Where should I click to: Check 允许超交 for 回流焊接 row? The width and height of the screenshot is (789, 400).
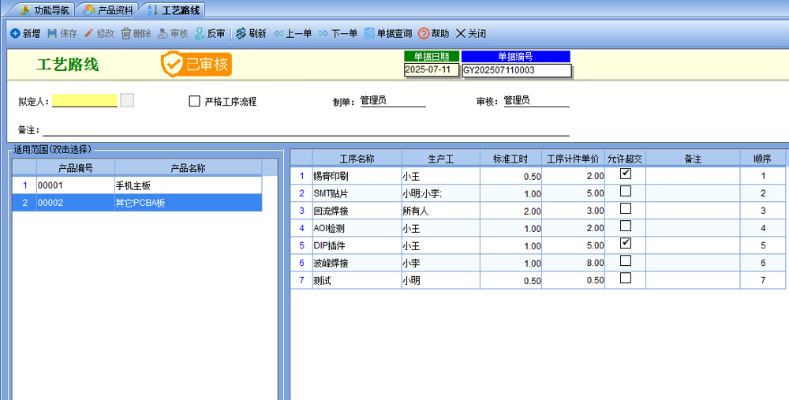click(626, 209)
